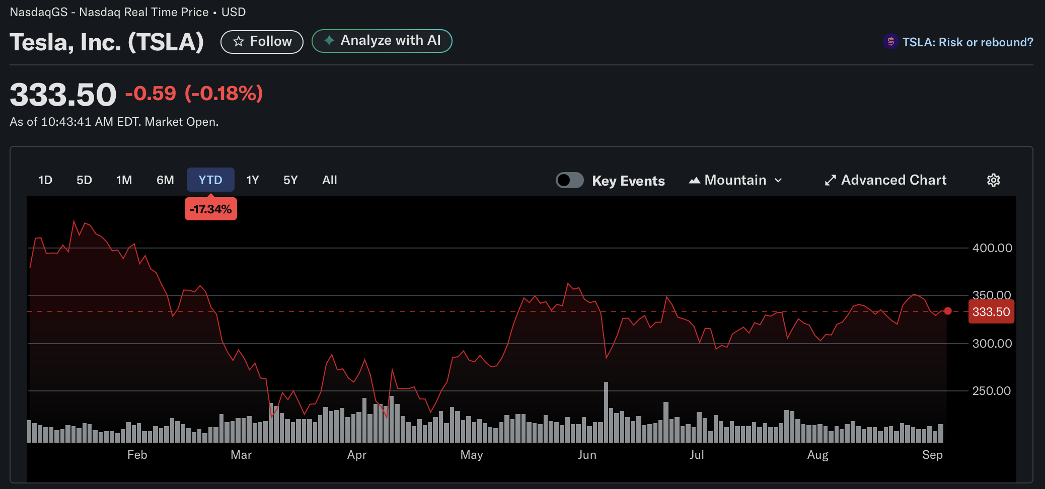Click the -17.34% YTD change badge
Image resolution: width=1045 pixels, height=489 pixels.
tap(211, 209)
